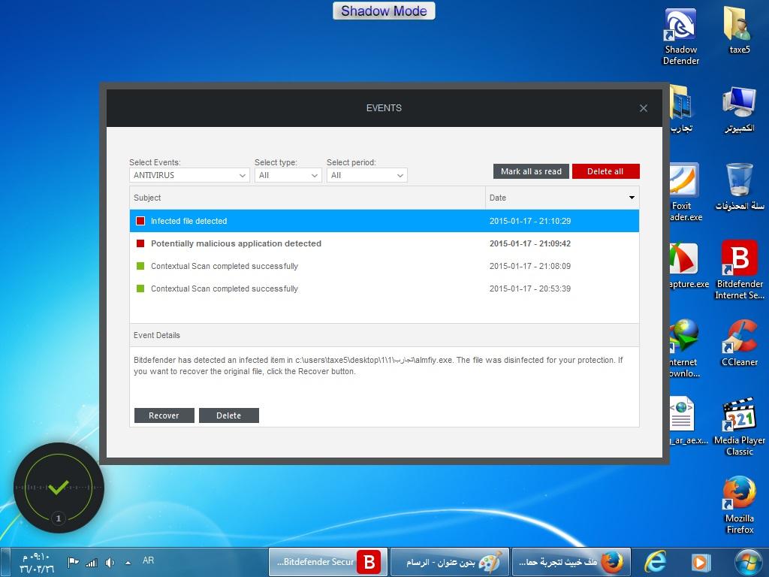Open the AR input language indicator
Screen dimensions: 769x577
click(x=148, y=560)
